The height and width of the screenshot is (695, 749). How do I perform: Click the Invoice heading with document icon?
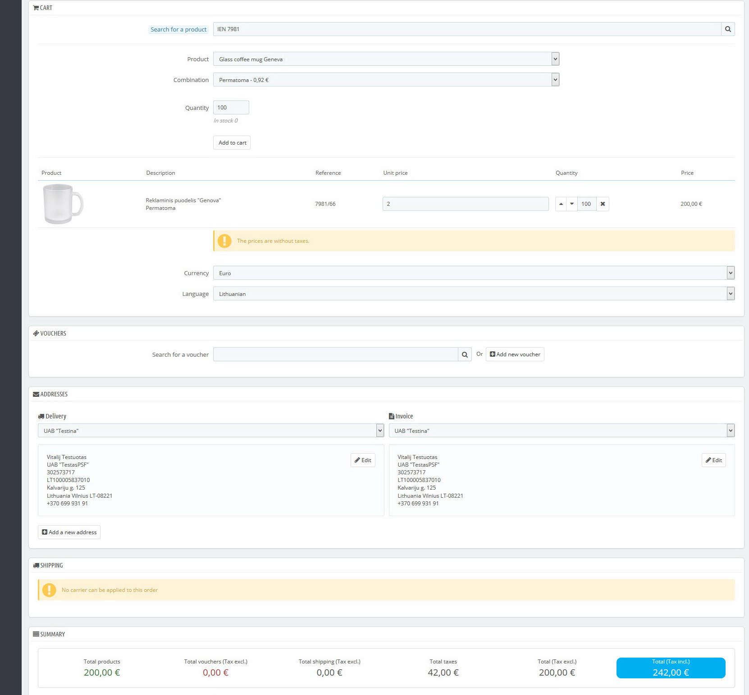(x=401, y=416)
